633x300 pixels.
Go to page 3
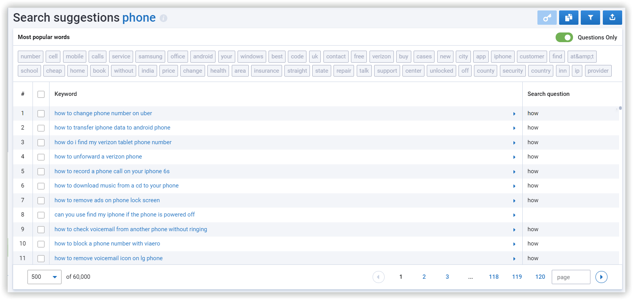[447, 277]
